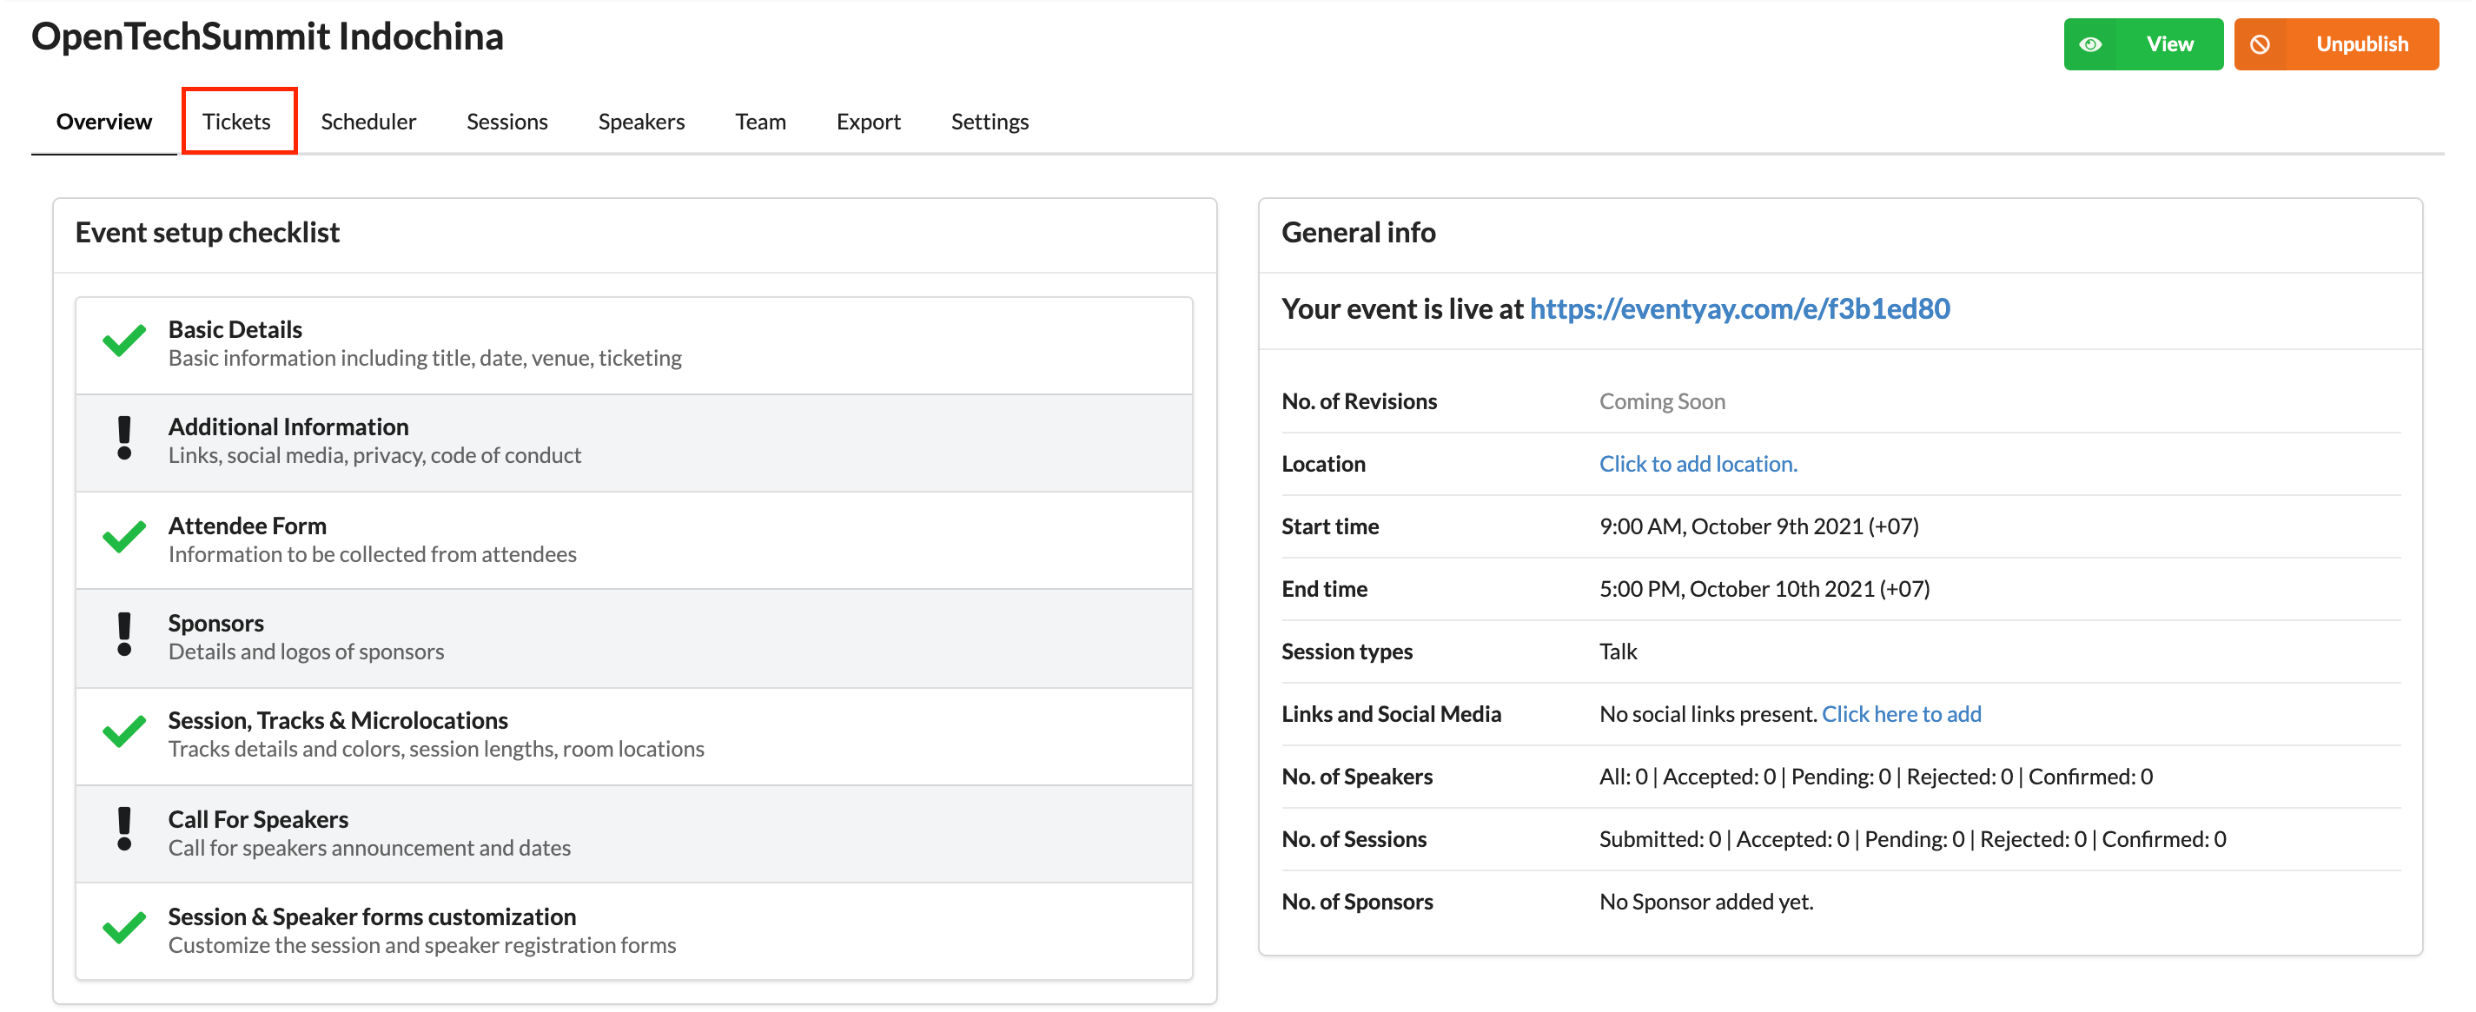Open the Sponsors checklist item
This screenshot has height=1012, width=2476.
[x=633, y=638]
